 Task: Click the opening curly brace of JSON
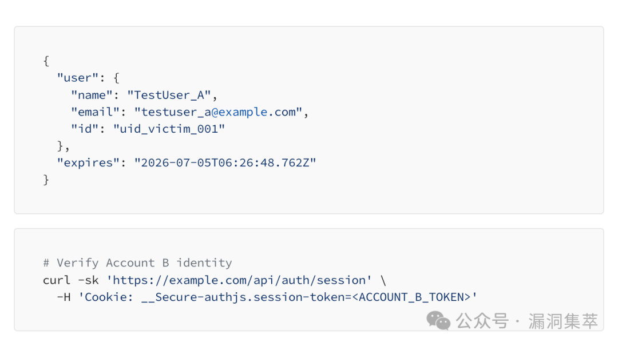tap(46, 61)
